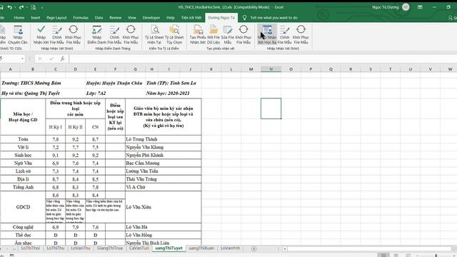Click the Nhập Nhận Xét checkmark icon
The height and width of the screenshot is (257, 457).
tap(41, 34)
